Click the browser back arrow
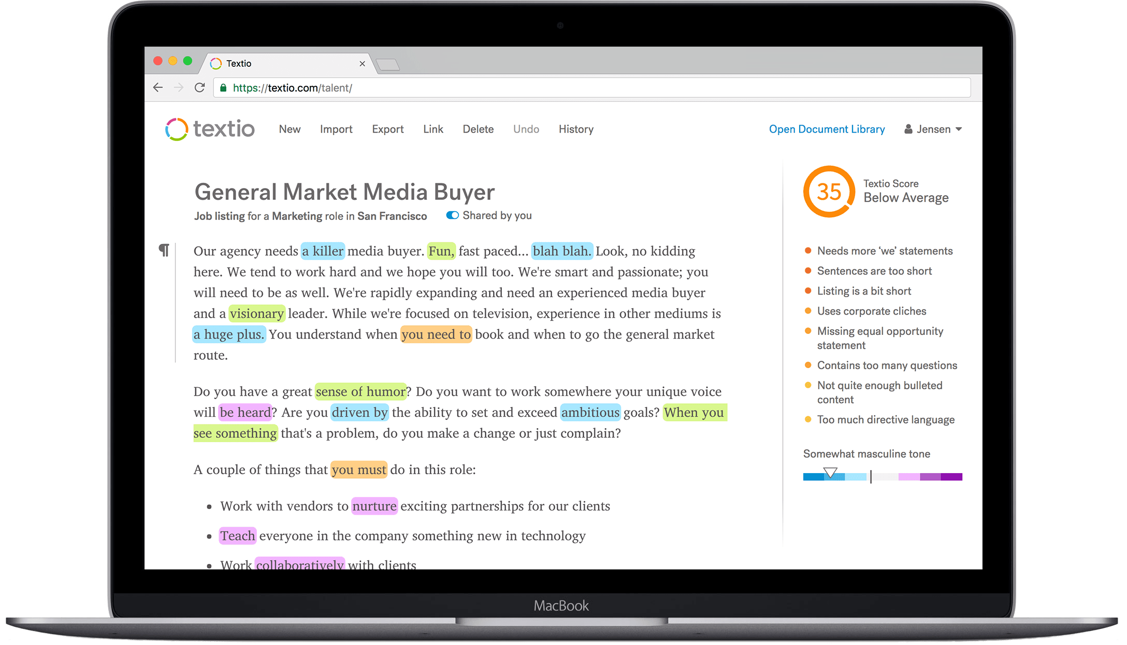 point(158,88)
